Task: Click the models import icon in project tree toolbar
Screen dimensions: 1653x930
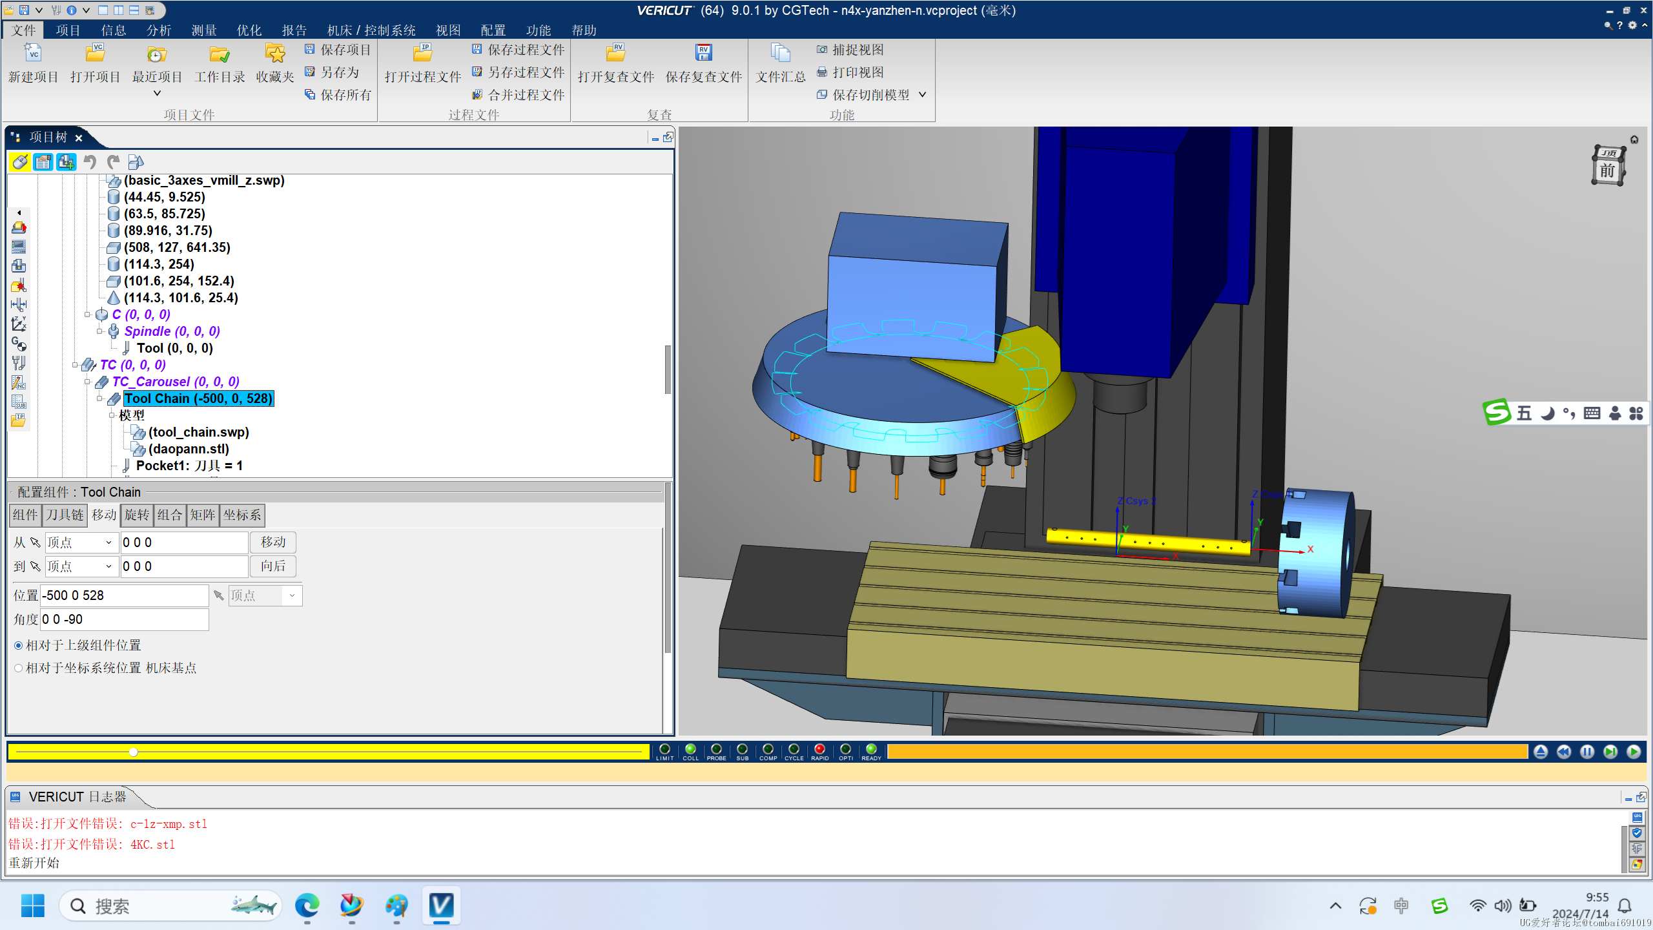Action: (x=136, y=161)
